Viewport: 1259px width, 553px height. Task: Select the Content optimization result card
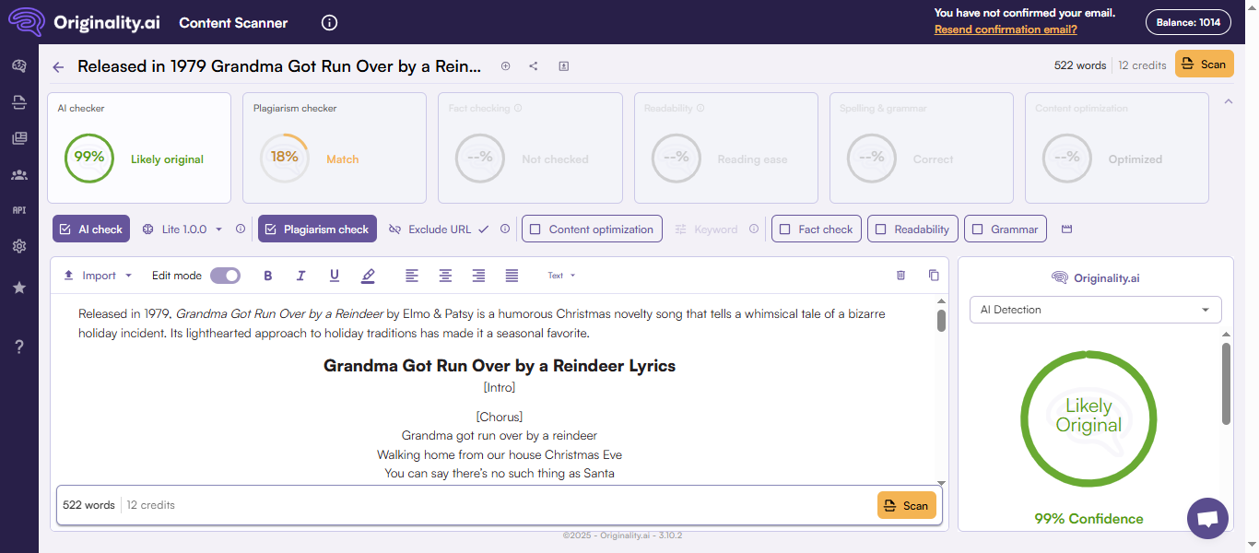[x=1117, y=147]
